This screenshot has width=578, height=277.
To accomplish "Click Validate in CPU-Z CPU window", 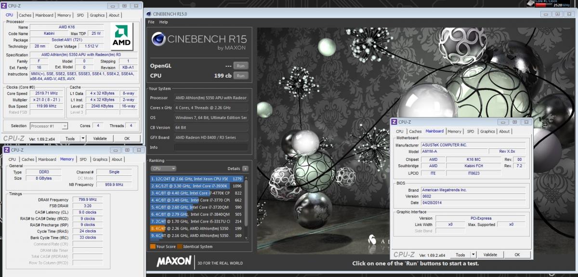I will [x=100, y=138].
